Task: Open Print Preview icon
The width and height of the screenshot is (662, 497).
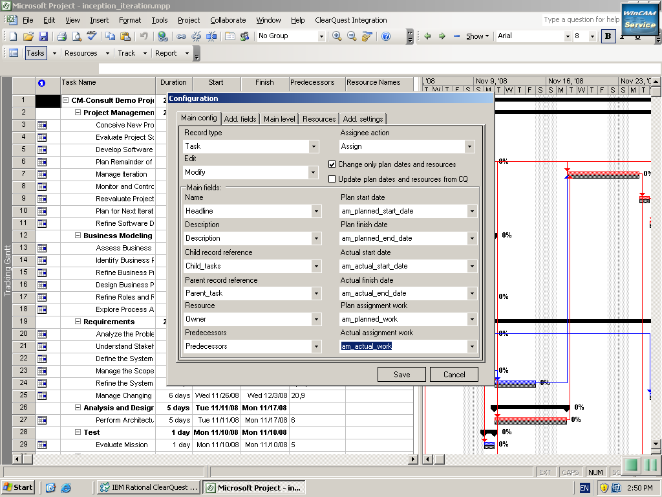Action: coord(76,36)
